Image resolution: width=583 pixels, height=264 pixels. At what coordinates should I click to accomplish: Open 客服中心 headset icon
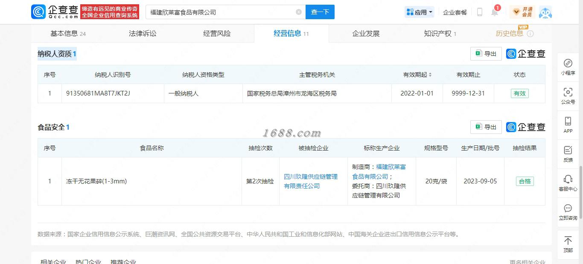pyautogui.click(x=568, y=183)
